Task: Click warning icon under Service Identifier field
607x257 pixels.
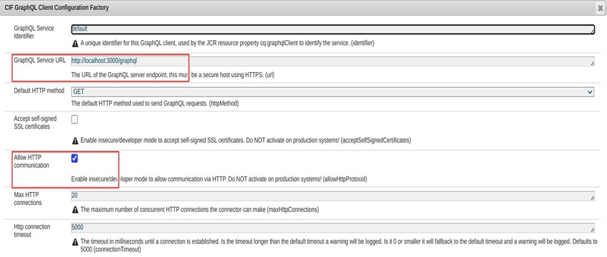Action: tap(75, 44)
